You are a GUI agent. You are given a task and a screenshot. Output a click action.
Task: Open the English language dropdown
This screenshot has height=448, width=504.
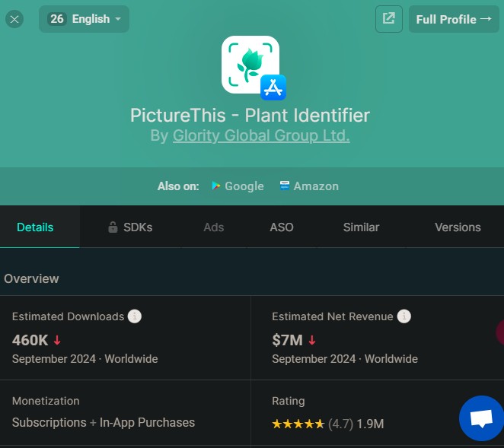84,19
